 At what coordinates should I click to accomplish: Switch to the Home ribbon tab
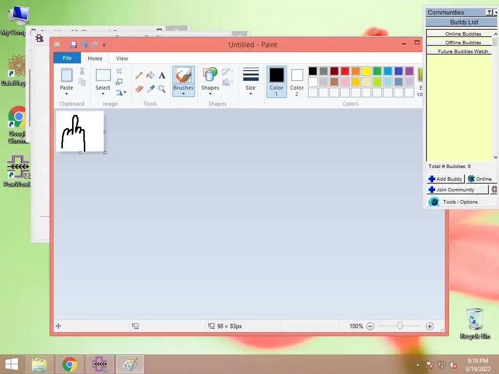click(x=95, y=58)
